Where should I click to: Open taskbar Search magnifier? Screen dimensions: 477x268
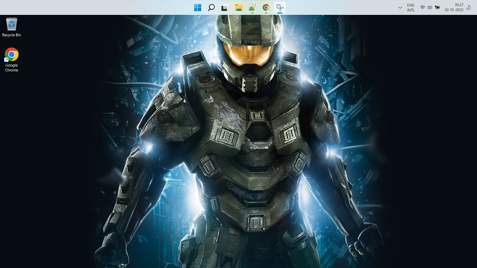coord(211,7)
